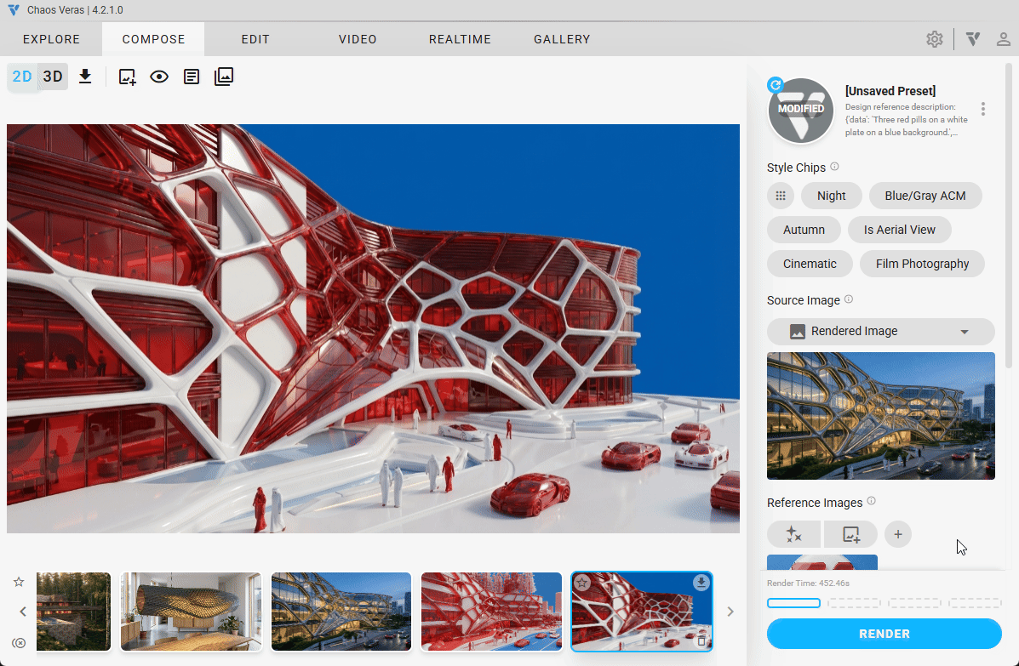1019x666 pixels.
Task: Switch to the EXPLORE tab
Action: [x=51, y=39]
